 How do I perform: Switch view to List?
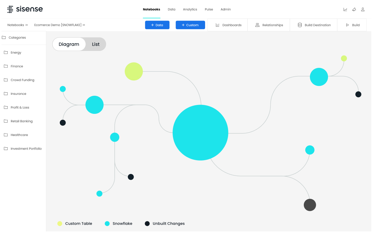point(96,44)
